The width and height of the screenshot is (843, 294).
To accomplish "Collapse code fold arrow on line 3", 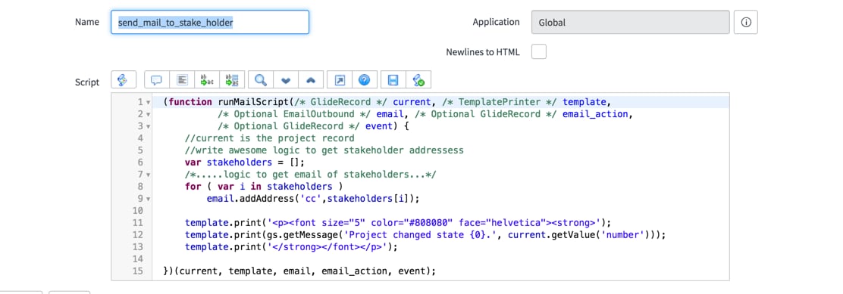I will click(x=148, y=126).
